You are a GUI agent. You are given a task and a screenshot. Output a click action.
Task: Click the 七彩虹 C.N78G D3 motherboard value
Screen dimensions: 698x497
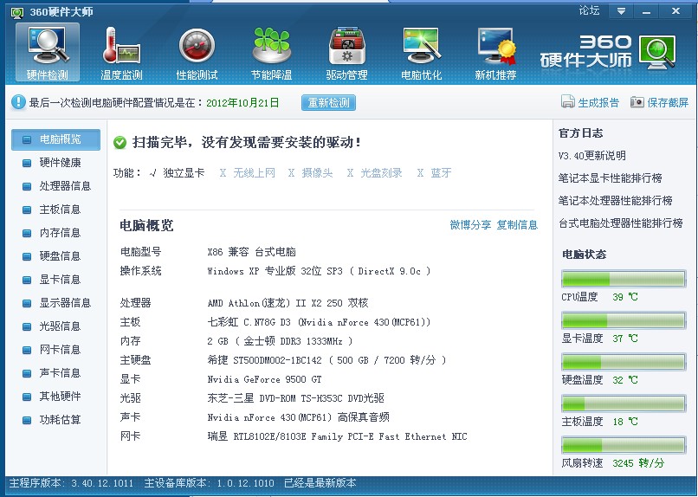pyautogui.click(x=319, y=322)
